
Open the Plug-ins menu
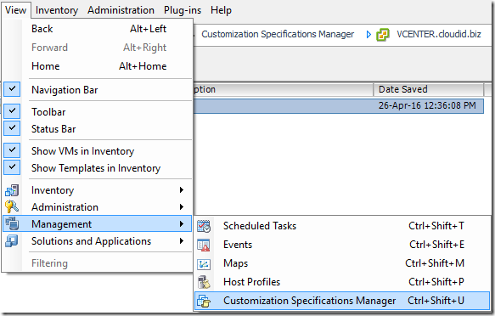183,10
